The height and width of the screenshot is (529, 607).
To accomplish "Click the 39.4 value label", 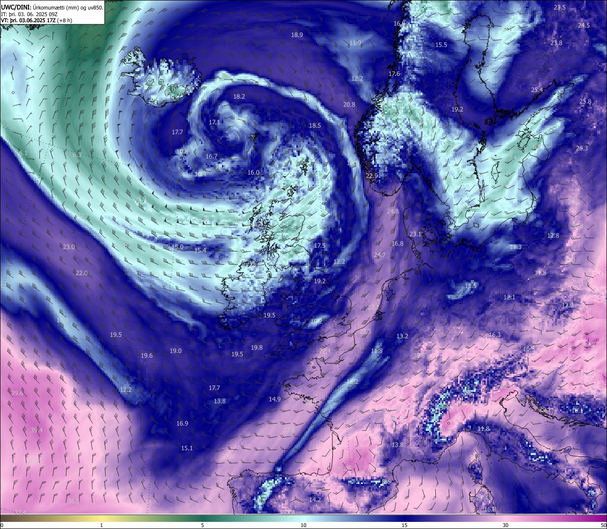I will 37,430.
